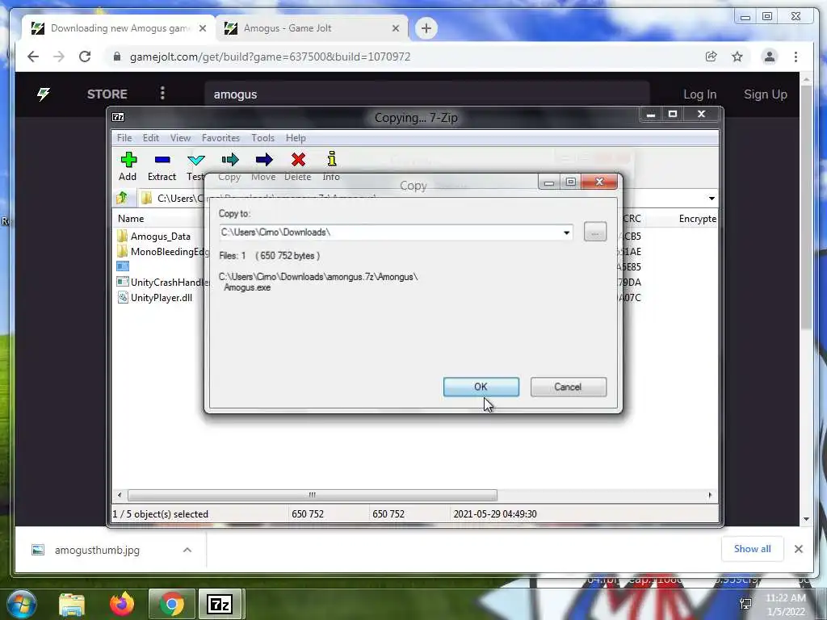The width and height of the screenshot is (827, 620).
Task: Click the right arrow of 7-Zip scrollbar
Action: point(710,495)
